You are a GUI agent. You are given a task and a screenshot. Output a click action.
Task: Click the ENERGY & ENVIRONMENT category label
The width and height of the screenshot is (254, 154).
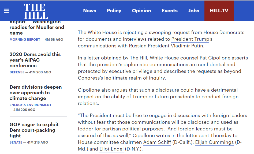[x=31, y=105]
